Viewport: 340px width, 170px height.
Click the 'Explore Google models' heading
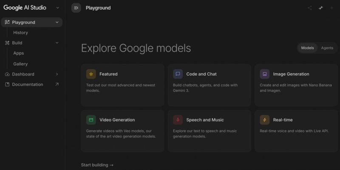tap(136, 48)
